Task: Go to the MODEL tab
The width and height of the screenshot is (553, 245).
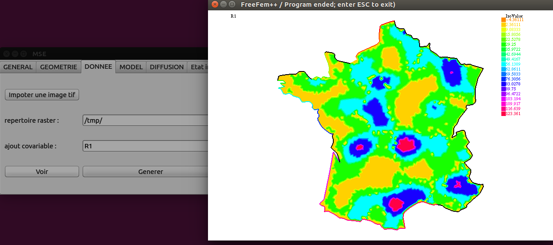Action: click(131, 67)
